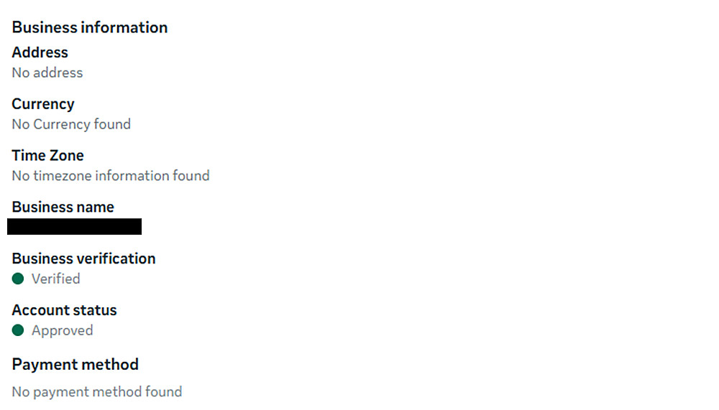Click the green Verified status dot
The image size is (719, 410).
pyautogui.click(x=18, y=279)
